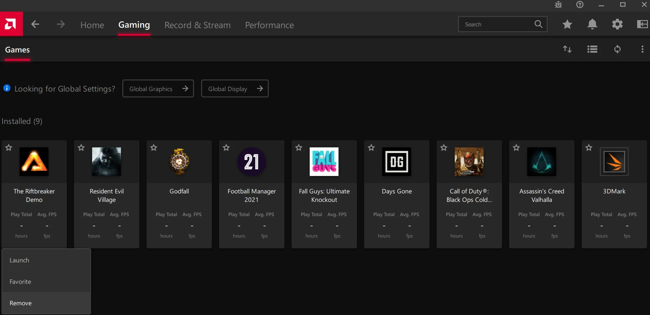
Task: Toggle Assassin's Creed Valhalla favorite star
Action: pos(516,148)
